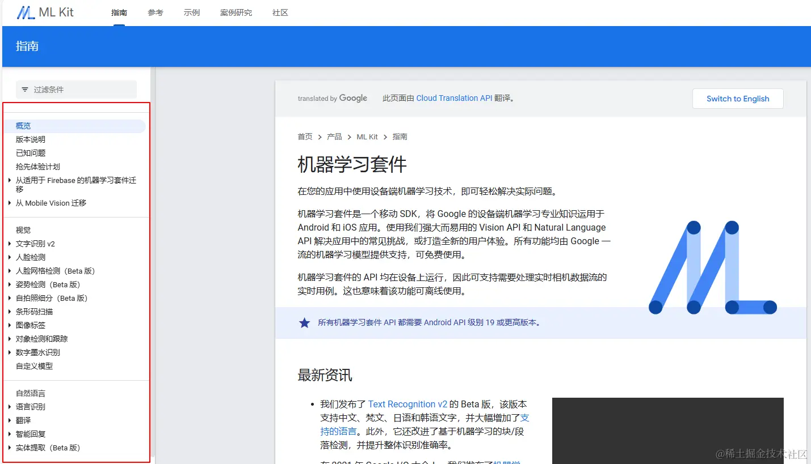Open 抢先体验计划 in sidebar

point(38,167)
